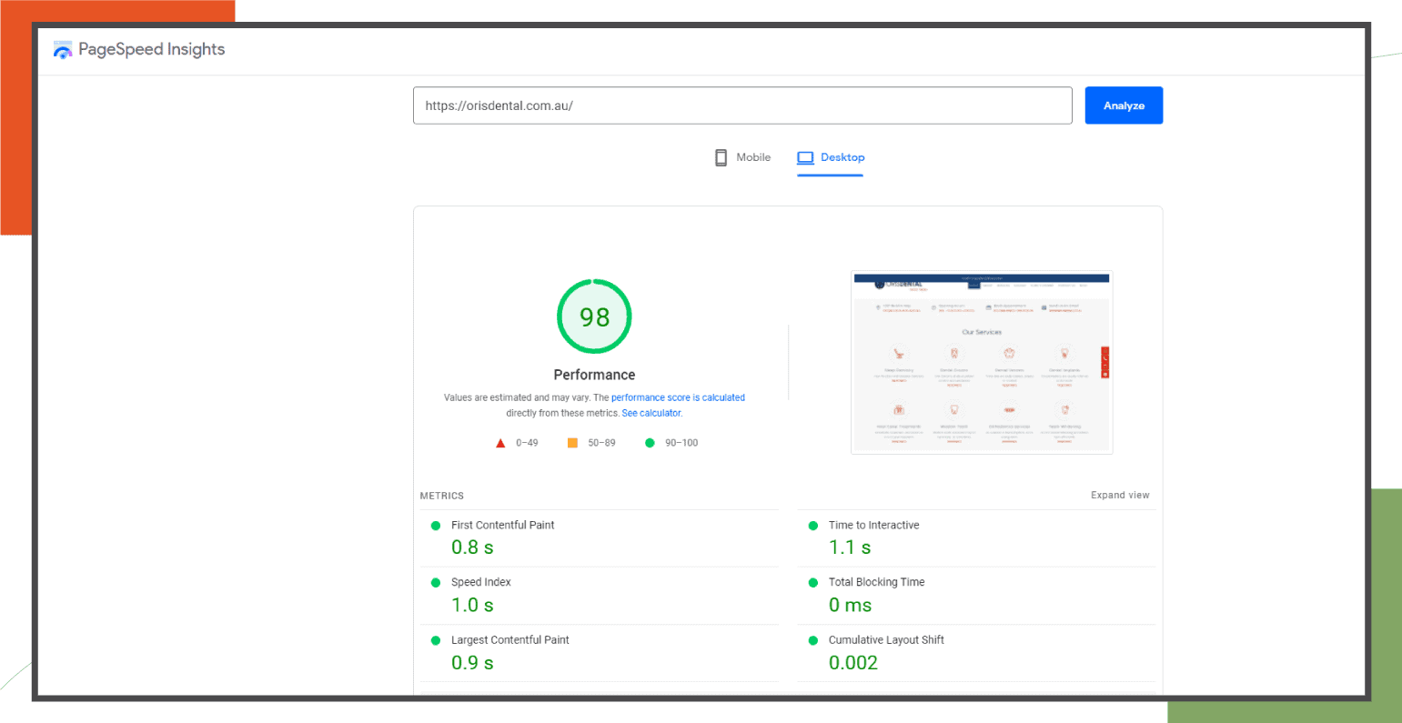Click the 0.002 Cumulative Layout Shift value
1402x723 pixels.
(853, 663)
